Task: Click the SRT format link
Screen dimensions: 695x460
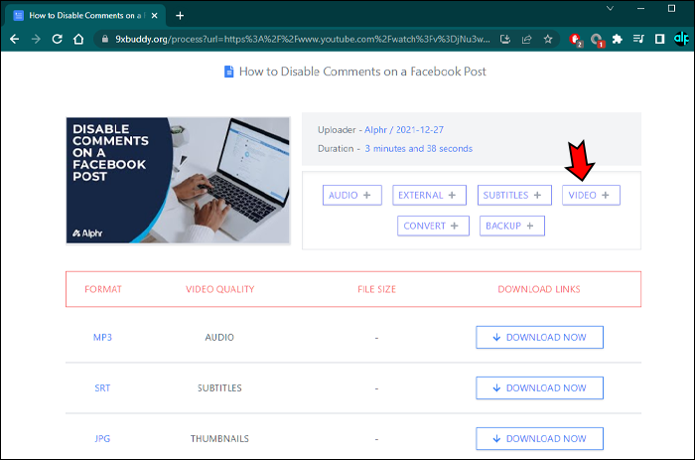Action: point(102,388)
